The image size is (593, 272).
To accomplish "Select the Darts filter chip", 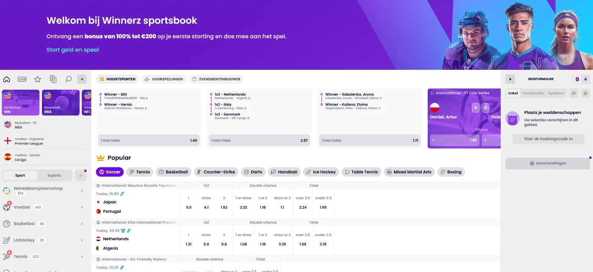I will click(x=253, y=172).
